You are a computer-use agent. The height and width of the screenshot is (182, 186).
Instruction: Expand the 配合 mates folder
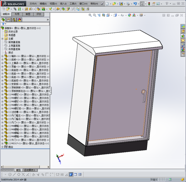point(2,147)
